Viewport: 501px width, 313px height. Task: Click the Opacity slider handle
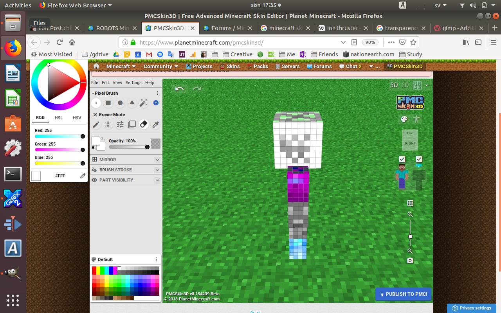click(x=147, y=147)
